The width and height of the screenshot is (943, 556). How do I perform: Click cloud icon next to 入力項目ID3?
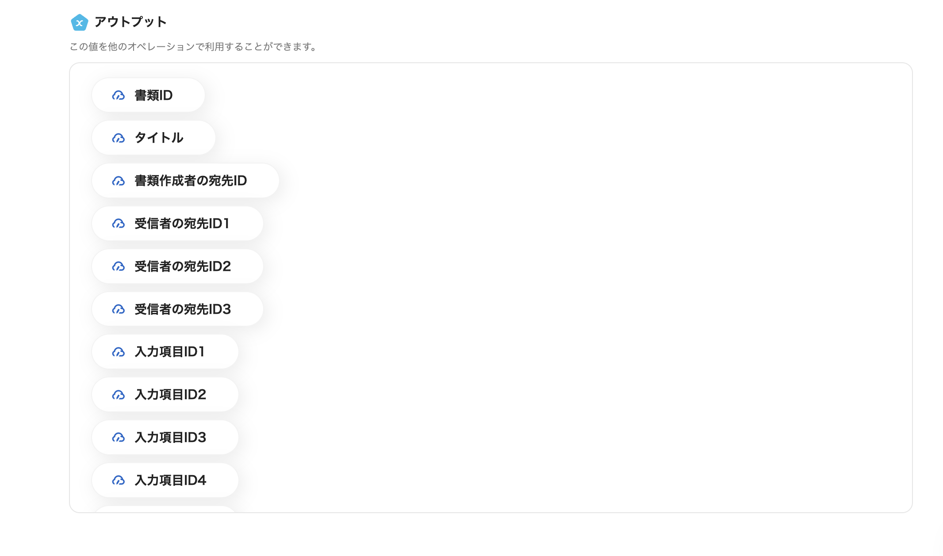(119, 438)
